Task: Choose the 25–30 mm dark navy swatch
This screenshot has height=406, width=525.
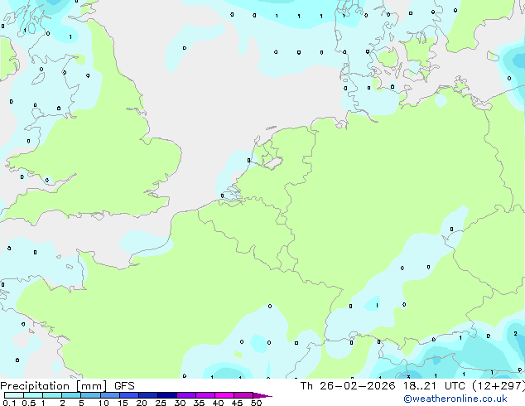Action: (167, 395)
